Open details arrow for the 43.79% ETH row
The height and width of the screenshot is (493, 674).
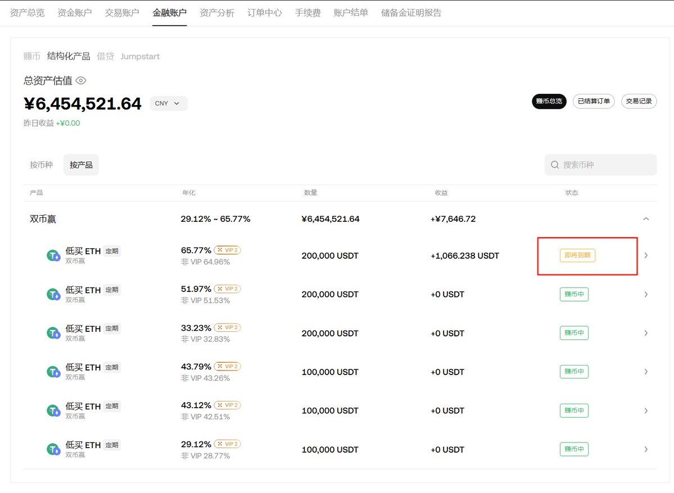point(646,372)
